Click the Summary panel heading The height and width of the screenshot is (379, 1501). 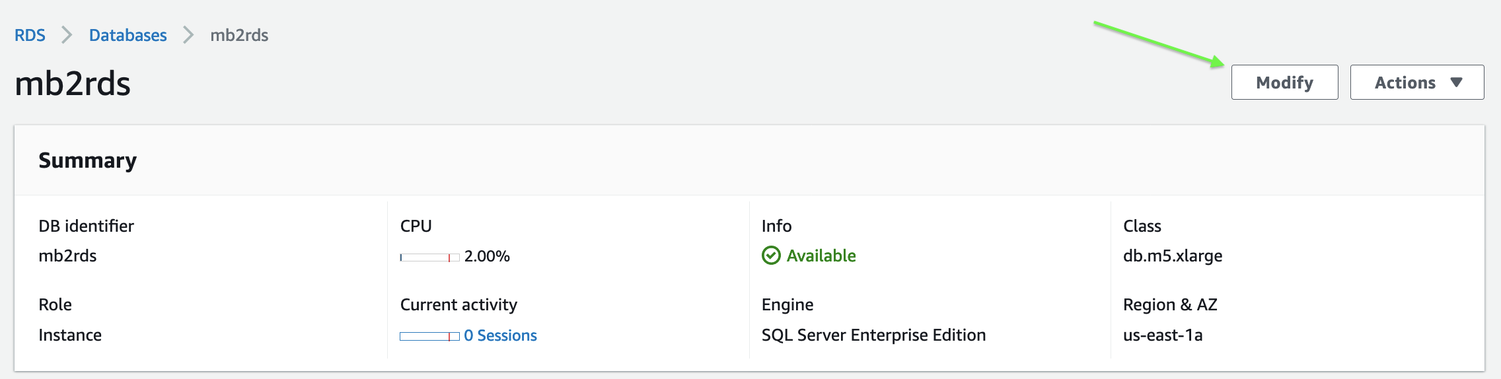tap(88, 160)
